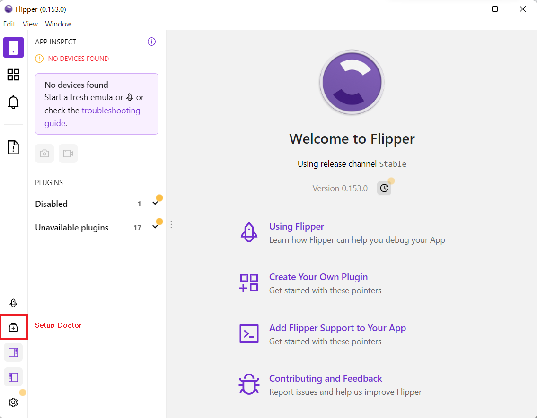This screenshot has height=418, width=537.
Task: Open Setup Doctor medkit icon
Action: (13, 327)
